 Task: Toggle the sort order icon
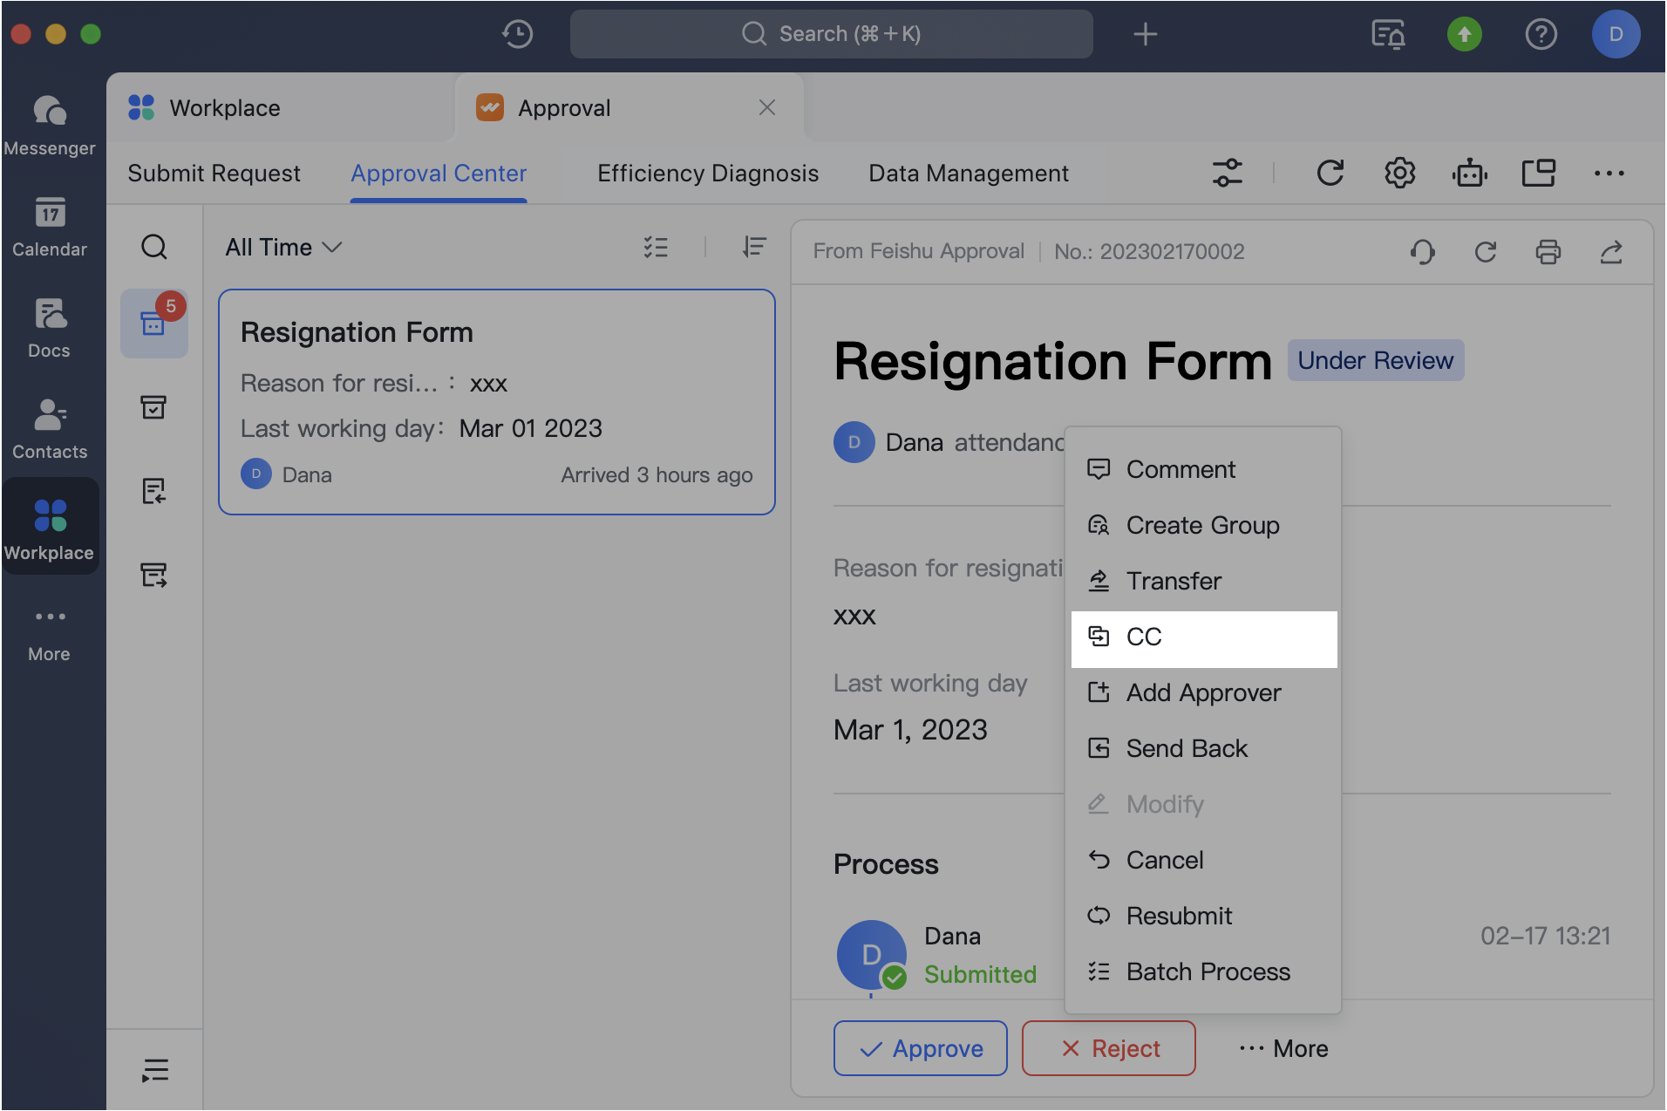coord(754,248)
